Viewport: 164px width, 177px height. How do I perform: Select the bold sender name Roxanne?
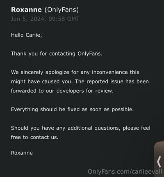click(26, 10)
